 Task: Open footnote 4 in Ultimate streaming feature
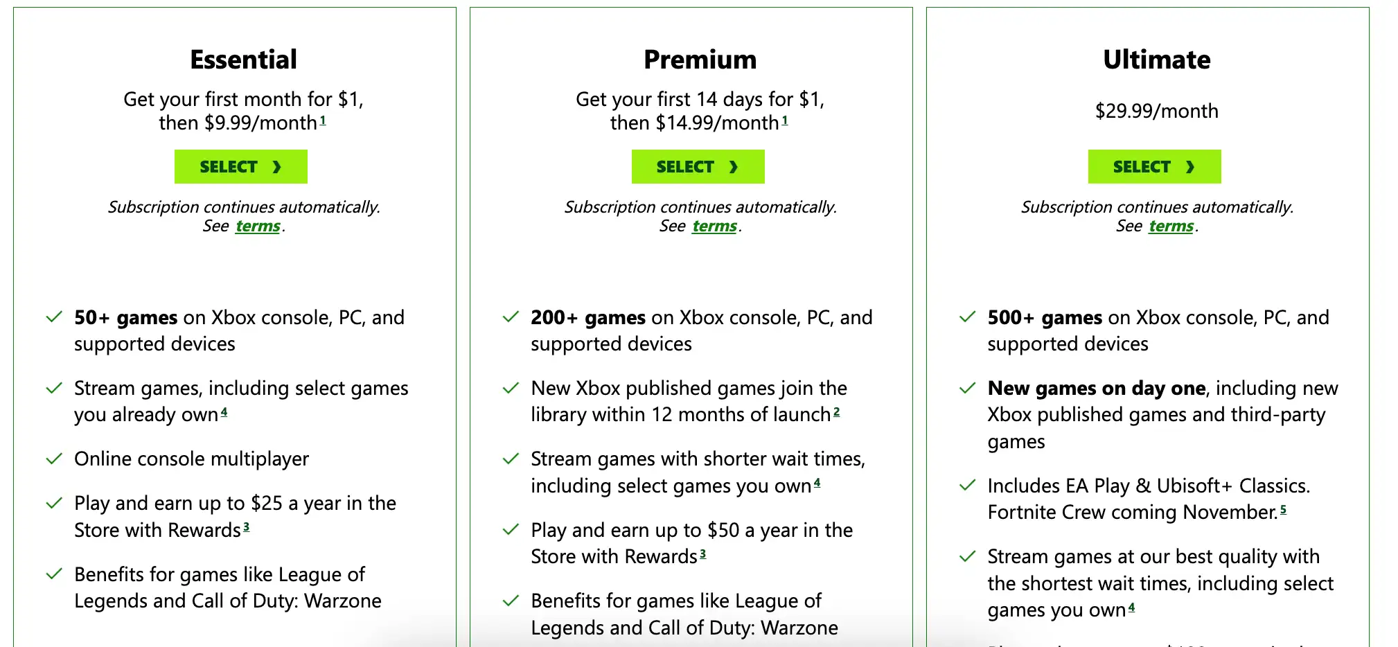click(1131, 608)
